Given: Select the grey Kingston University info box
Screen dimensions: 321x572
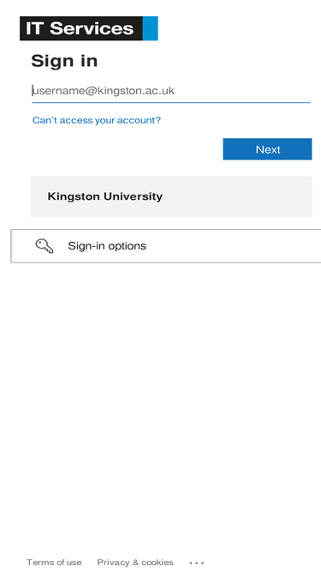Looking at the screenshot, I should 171,196.
